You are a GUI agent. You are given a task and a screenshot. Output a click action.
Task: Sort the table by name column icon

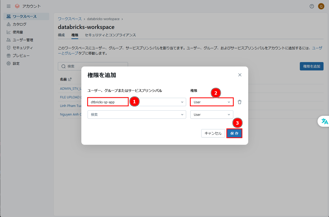(x=70, y=79)
